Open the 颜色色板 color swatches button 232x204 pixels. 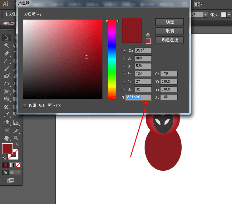click(170, 40)
